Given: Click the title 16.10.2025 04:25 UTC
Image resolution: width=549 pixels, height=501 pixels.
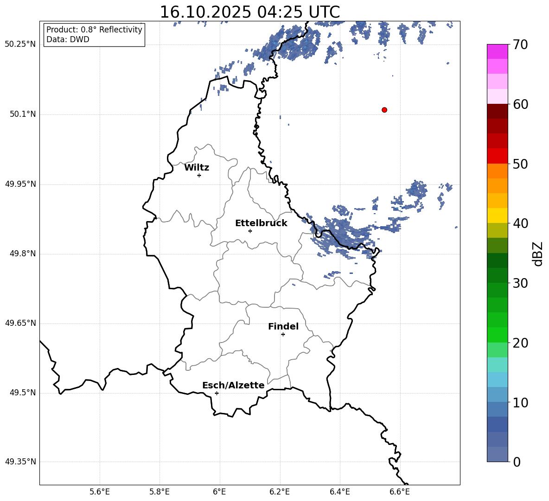Looking at the screenshot, I should (x=249, y=12).
